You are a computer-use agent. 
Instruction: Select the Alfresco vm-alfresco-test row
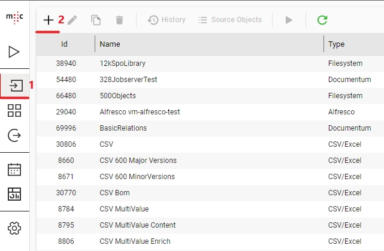(140, 111)
